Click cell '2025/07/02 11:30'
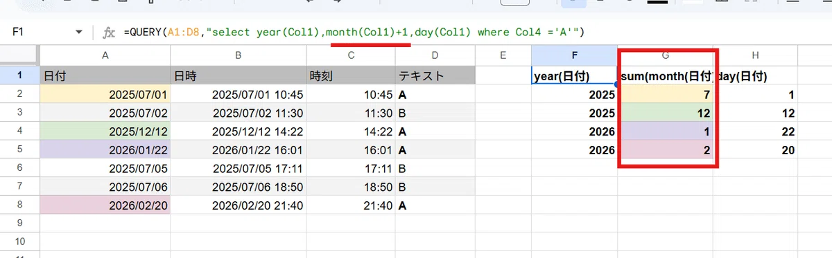Viewport: 832px width, 258px height. (x=238, y=113)
